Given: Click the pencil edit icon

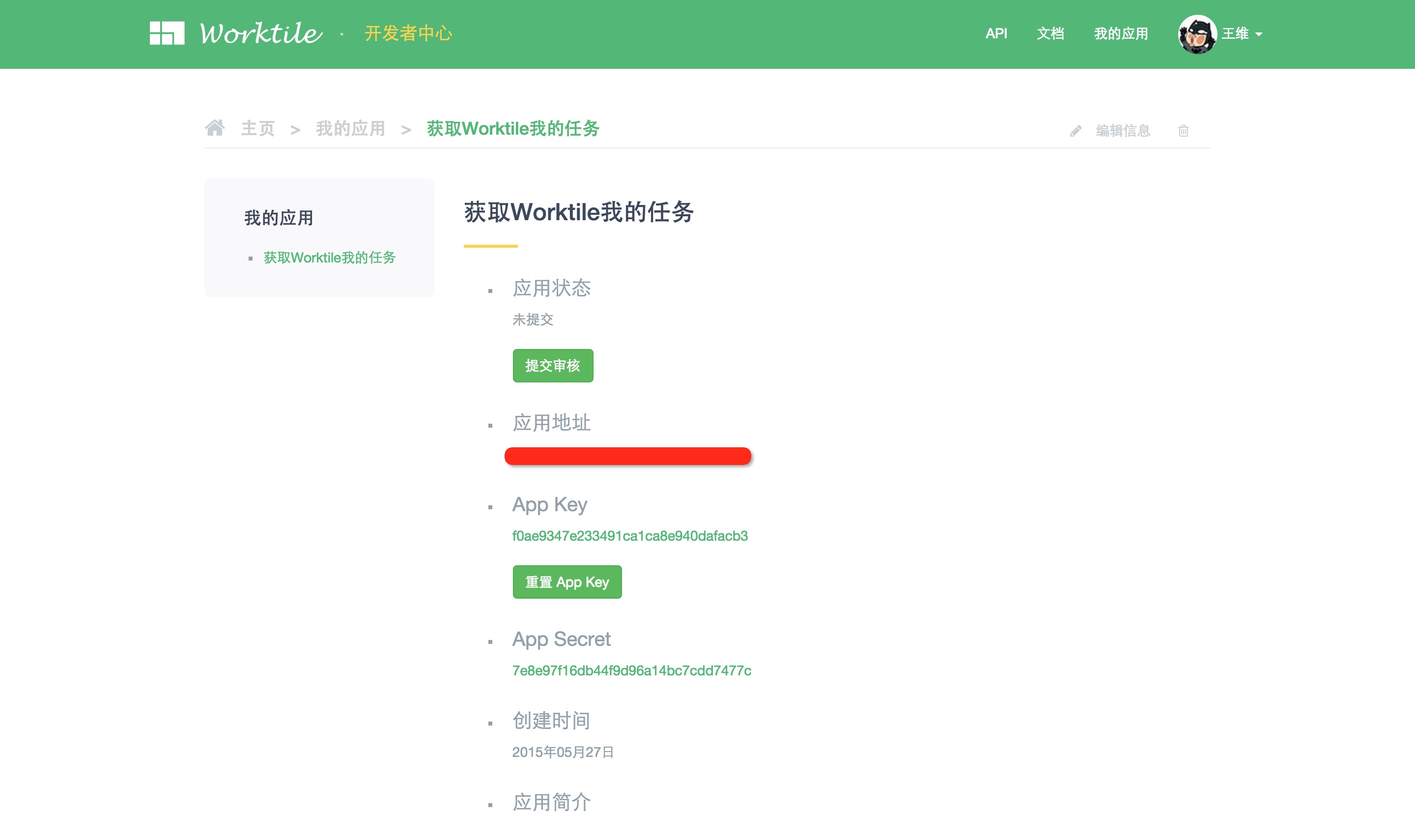Looking at the screenshot, I should point(1076,131).
